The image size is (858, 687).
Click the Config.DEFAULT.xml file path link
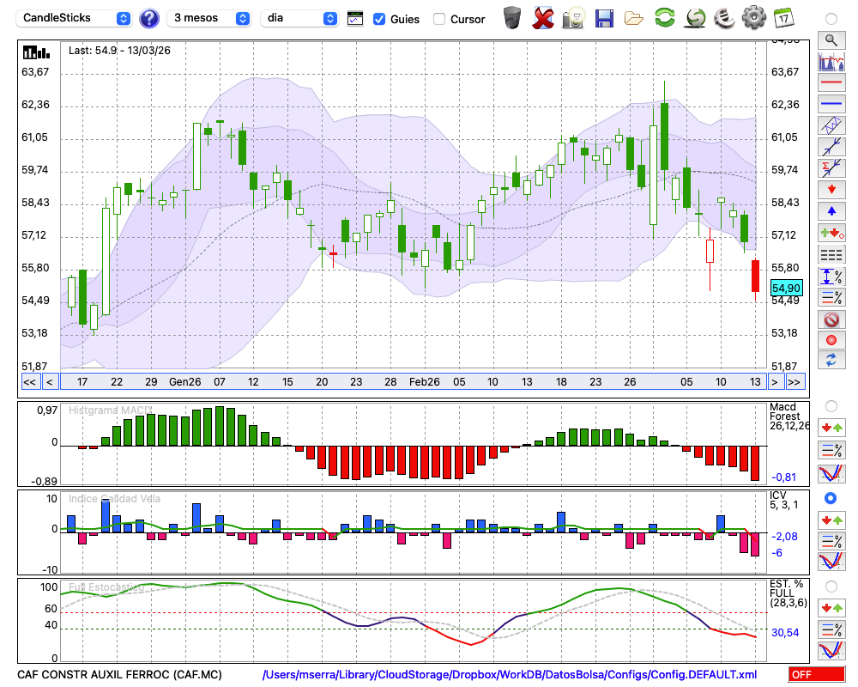click(x=510, y=675)
